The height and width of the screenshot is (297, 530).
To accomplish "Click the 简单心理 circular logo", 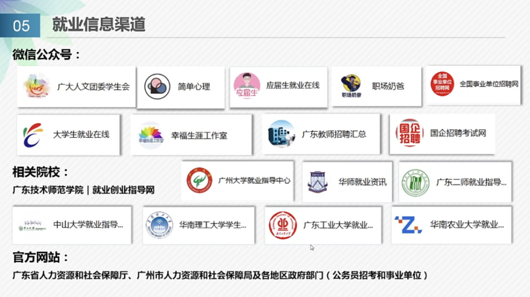I will (157, 87).
